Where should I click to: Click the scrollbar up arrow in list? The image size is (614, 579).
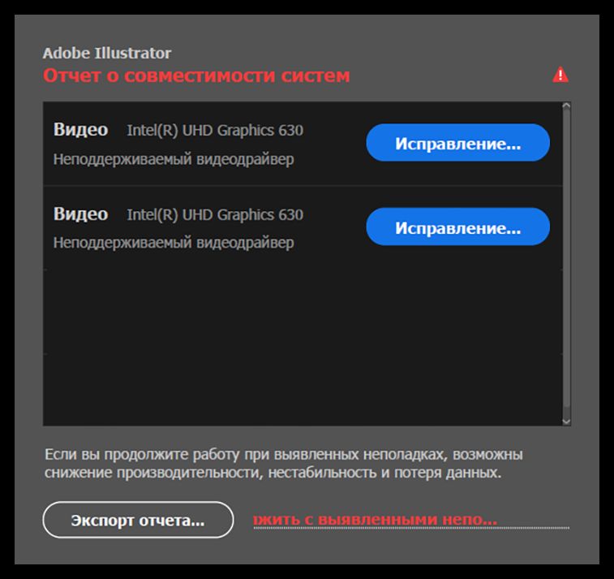[566, 106]
